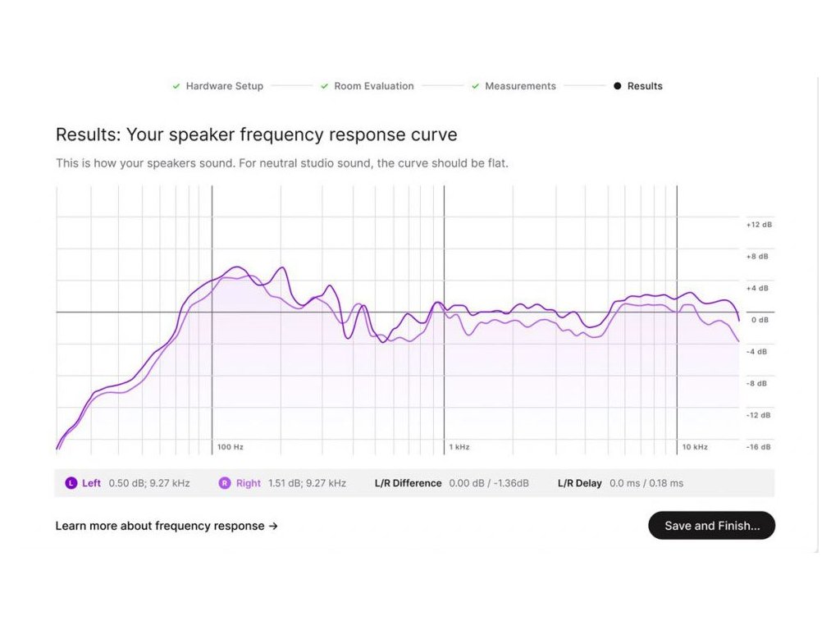This screenshot has height=630, width=840.
Task: Click the 1 kHz axis label
Action: pos(459,447)
